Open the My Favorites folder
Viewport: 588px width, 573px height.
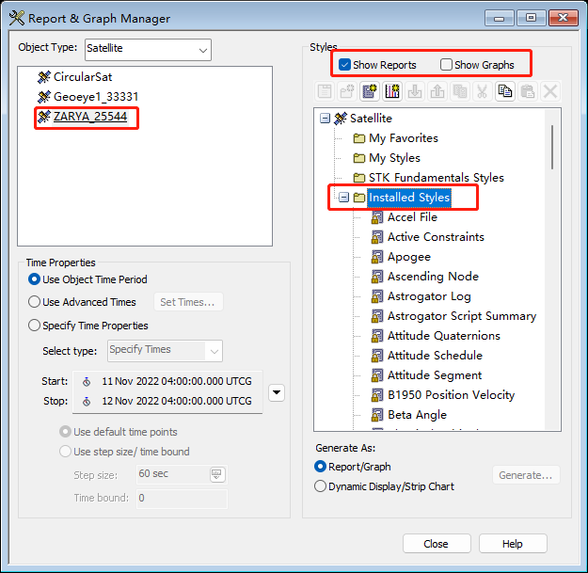(x=403, y=138)
